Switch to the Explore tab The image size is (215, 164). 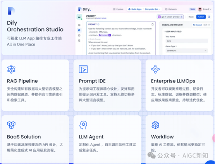[118, 9]
